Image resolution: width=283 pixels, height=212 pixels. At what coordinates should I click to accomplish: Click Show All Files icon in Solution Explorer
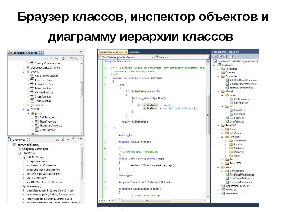pyautogui.click(x=220, y=57)
